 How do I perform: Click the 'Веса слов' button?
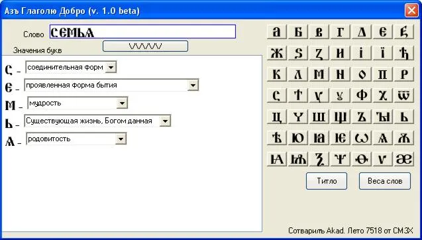pyautogui.click(x=385, y=181)
